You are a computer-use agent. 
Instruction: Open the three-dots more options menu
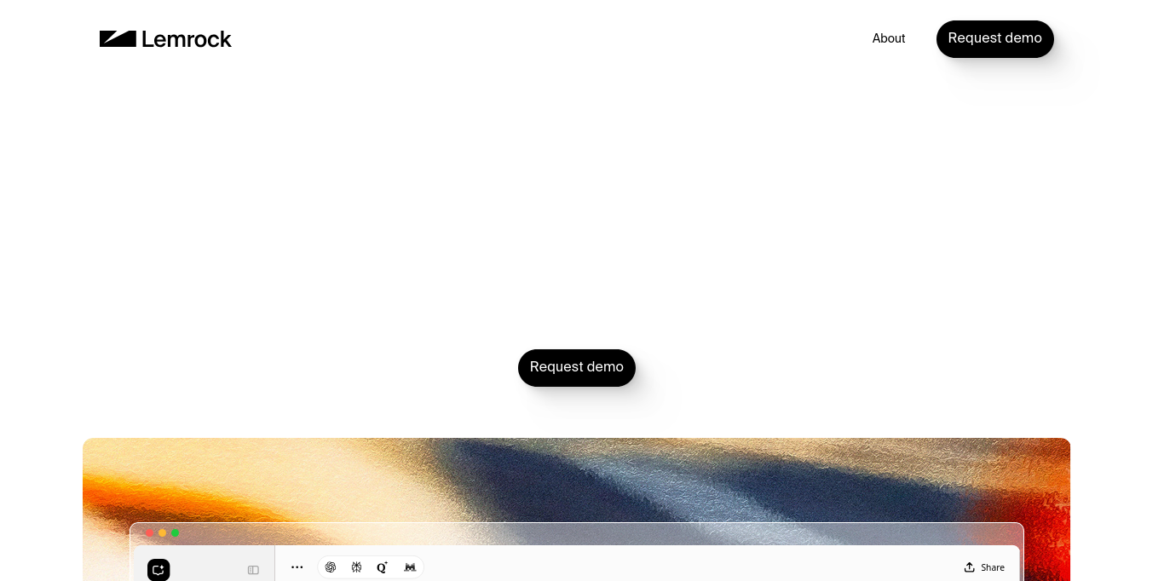(297, 567)
